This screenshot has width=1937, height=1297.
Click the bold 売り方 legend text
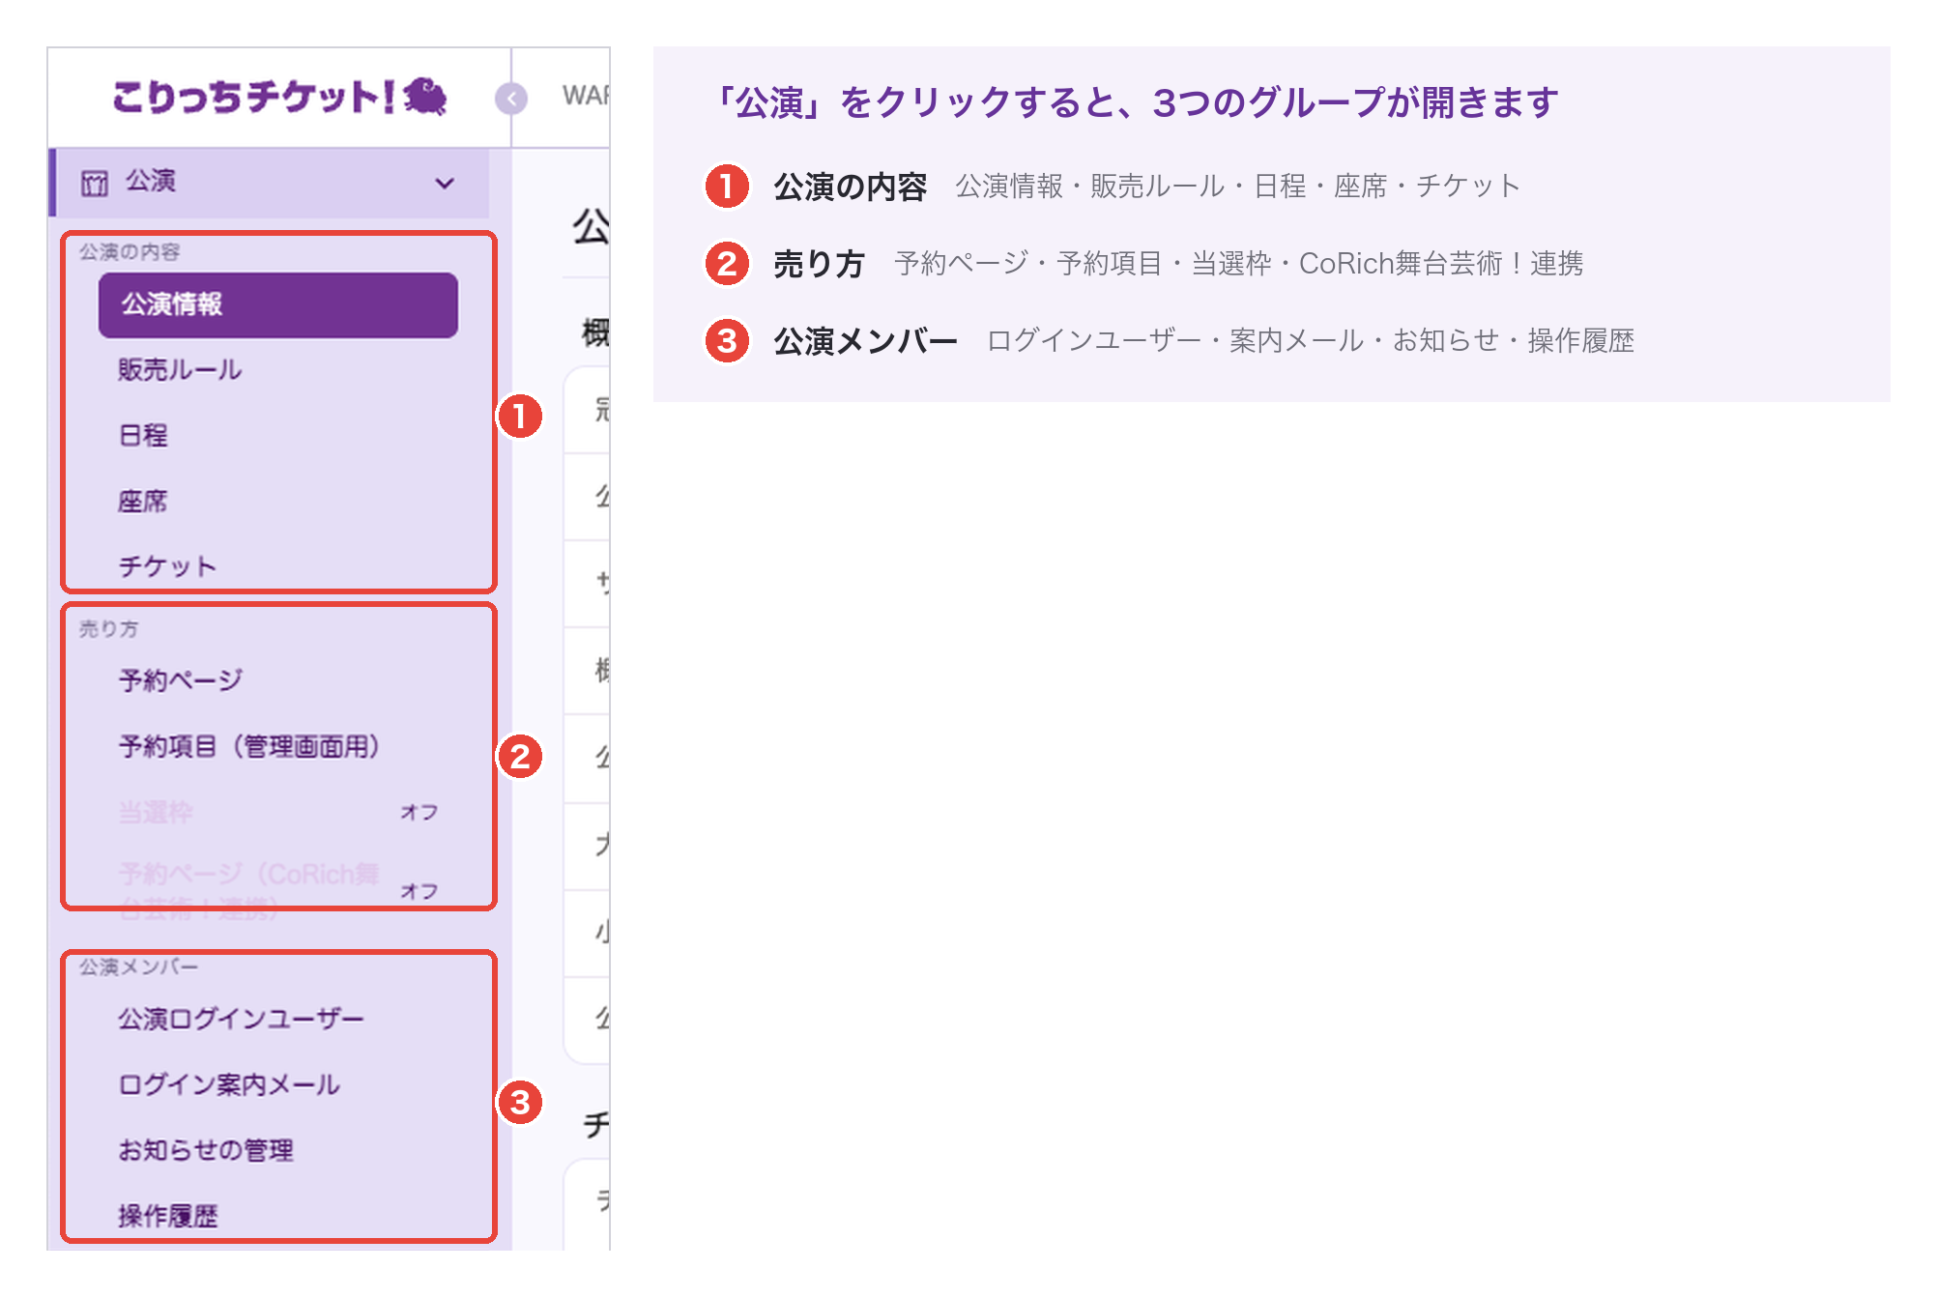click(x=819, y=264)
